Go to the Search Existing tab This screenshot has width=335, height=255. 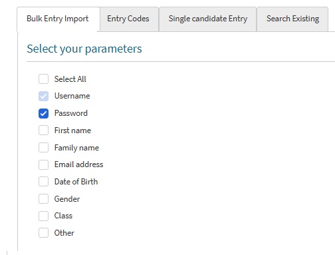click(x=292, y=19)
